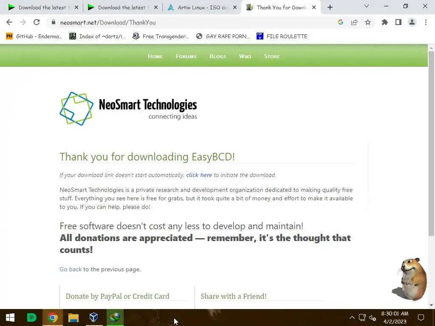Open the Google icon in address bar

click(x=341, y=22)
